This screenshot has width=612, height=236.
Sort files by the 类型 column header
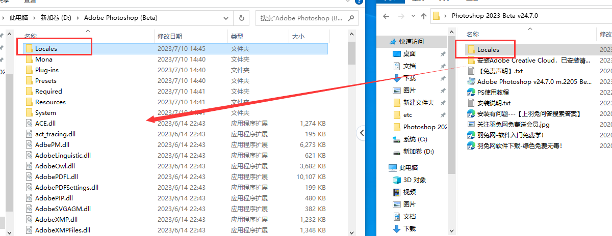point(237,36)
